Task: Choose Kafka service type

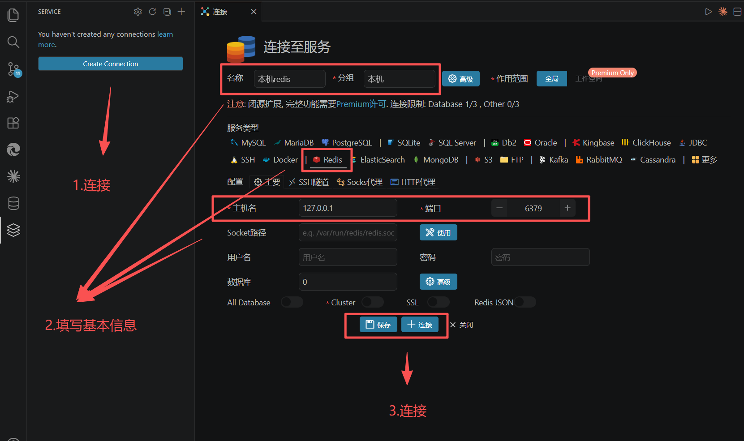Action: pos(554,160)
